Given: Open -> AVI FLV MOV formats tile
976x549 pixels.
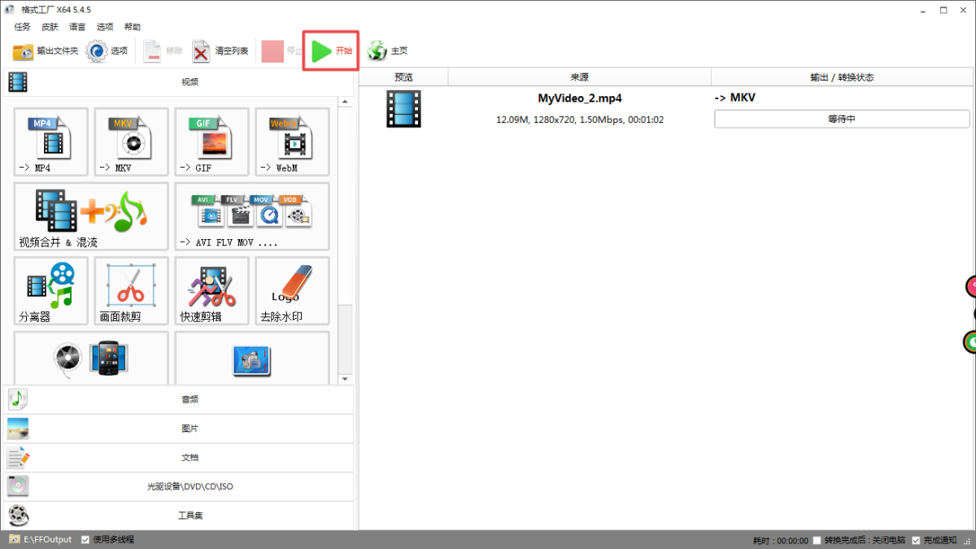Looking at the screenshot, I should tap(252, 216).
